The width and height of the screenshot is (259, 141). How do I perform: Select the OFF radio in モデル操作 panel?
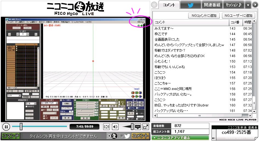(44, 118)
